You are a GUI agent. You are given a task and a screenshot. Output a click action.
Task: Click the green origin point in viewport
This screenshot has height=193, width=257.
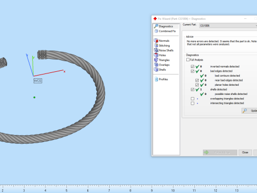(x=34, y=98)
